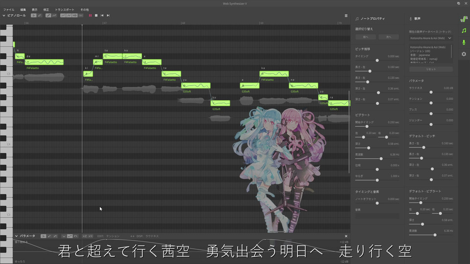Open the 表示 menu
The width and height of the screenshot is (470, 264).
click(34, 10)
